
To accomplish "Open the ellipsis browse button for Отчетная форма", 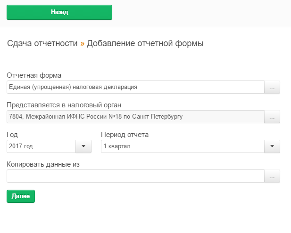I will point(272,88).
